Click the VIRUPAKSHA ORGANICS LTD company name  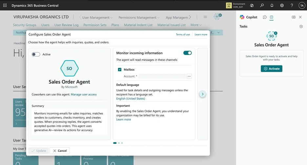click(x=41, y=17)
